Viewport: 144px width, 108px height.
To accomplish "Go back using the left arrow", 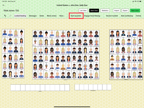I will point(4,5).
